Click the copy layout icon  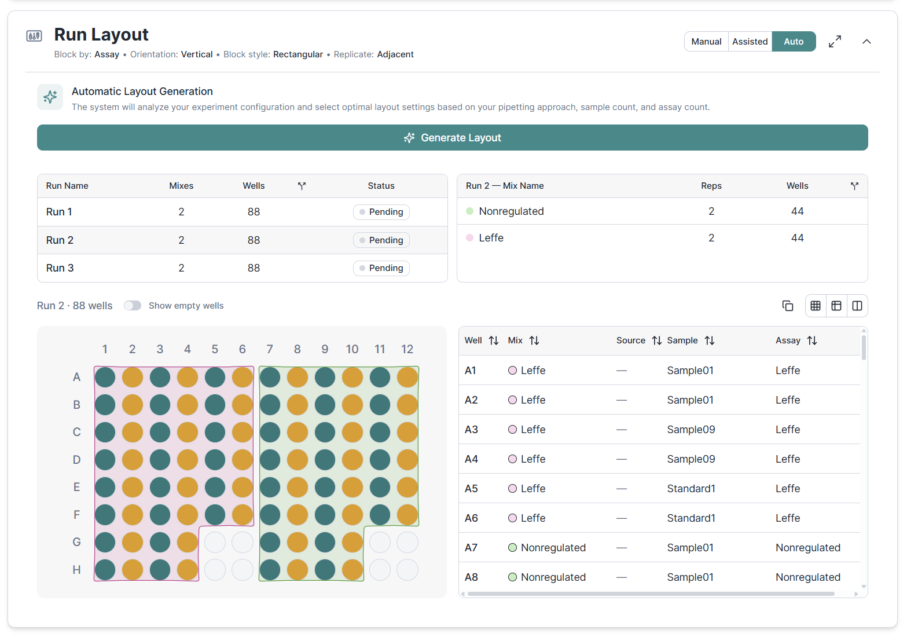pyautogui.click(x=788, y=305)
